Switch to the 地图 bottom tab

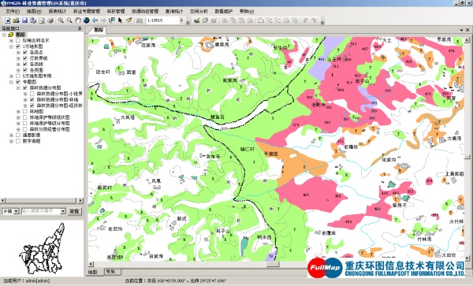coord(93,272)
